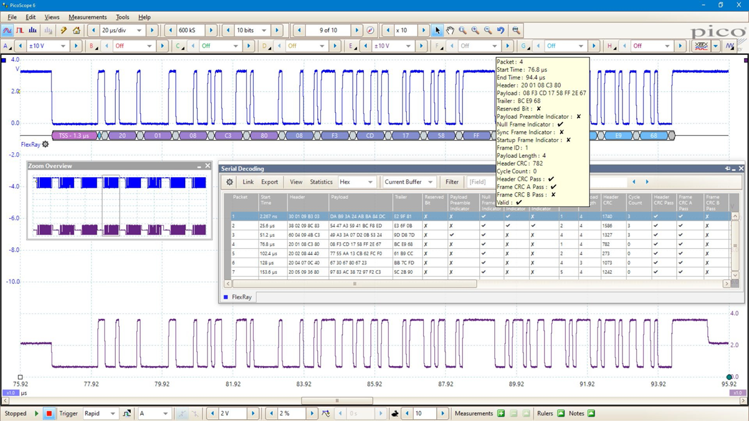The image size is (749, 421).
Task: Switch to Spectrum mode icon
Action: coord(32,30)
